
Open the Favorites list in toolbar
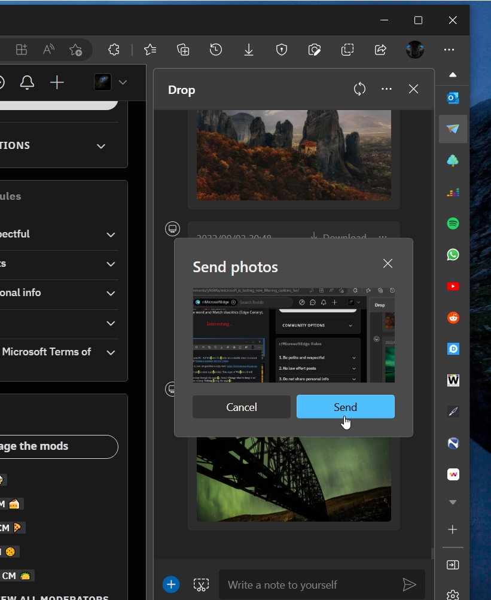150,50
